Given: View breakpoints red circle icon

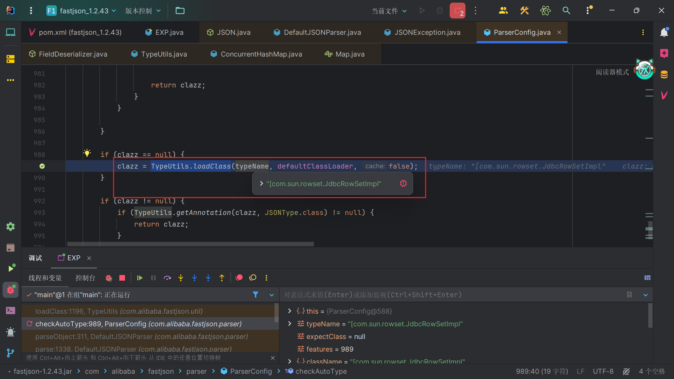Looking at the screenshot, I should (x=239, y=277).
